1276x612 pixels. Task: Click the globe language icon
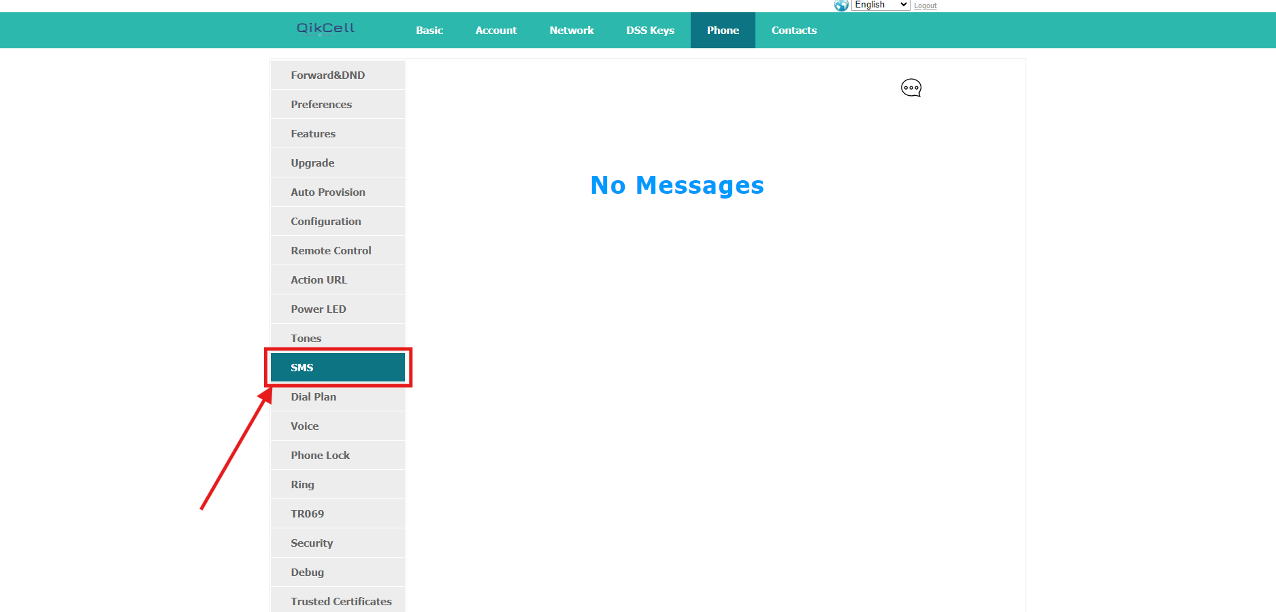click(841, 5)
